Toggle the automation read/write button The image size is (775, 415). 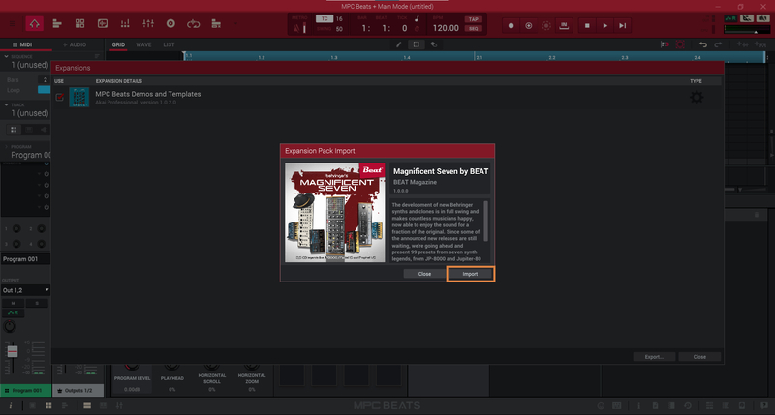tap(730, 18)
